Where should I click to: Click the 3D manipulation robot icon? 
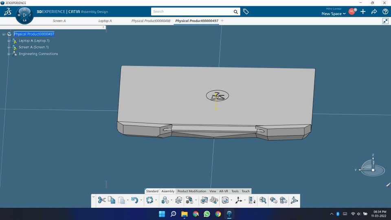pyautogui.click(x=294, y=200)
